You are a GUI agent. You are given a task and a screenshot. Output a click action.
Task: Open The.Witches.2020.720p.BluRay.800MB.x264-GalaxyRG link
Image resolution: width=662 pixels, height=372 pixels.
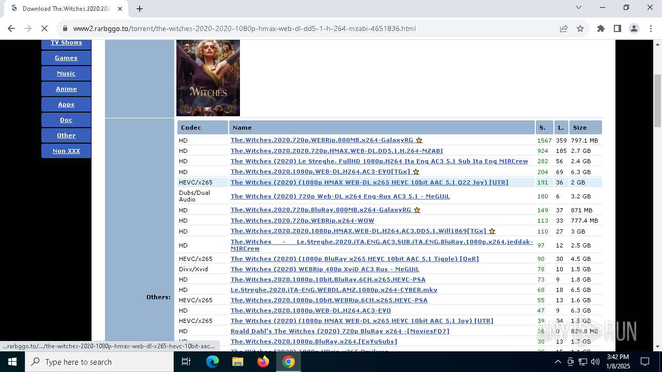pos(321,210)
